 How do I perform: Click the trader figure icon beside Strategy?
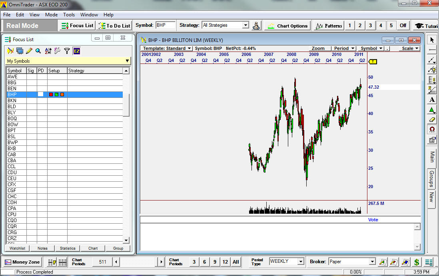(x=256, y=26)
